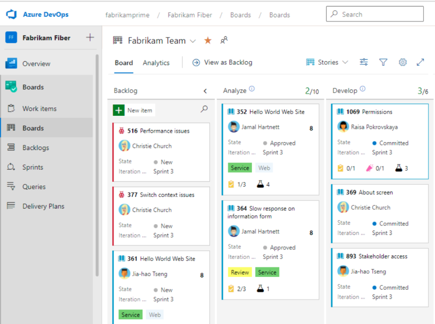Open the Stories backlog level dropdown

pyautogui.click(x=327, y=62)
